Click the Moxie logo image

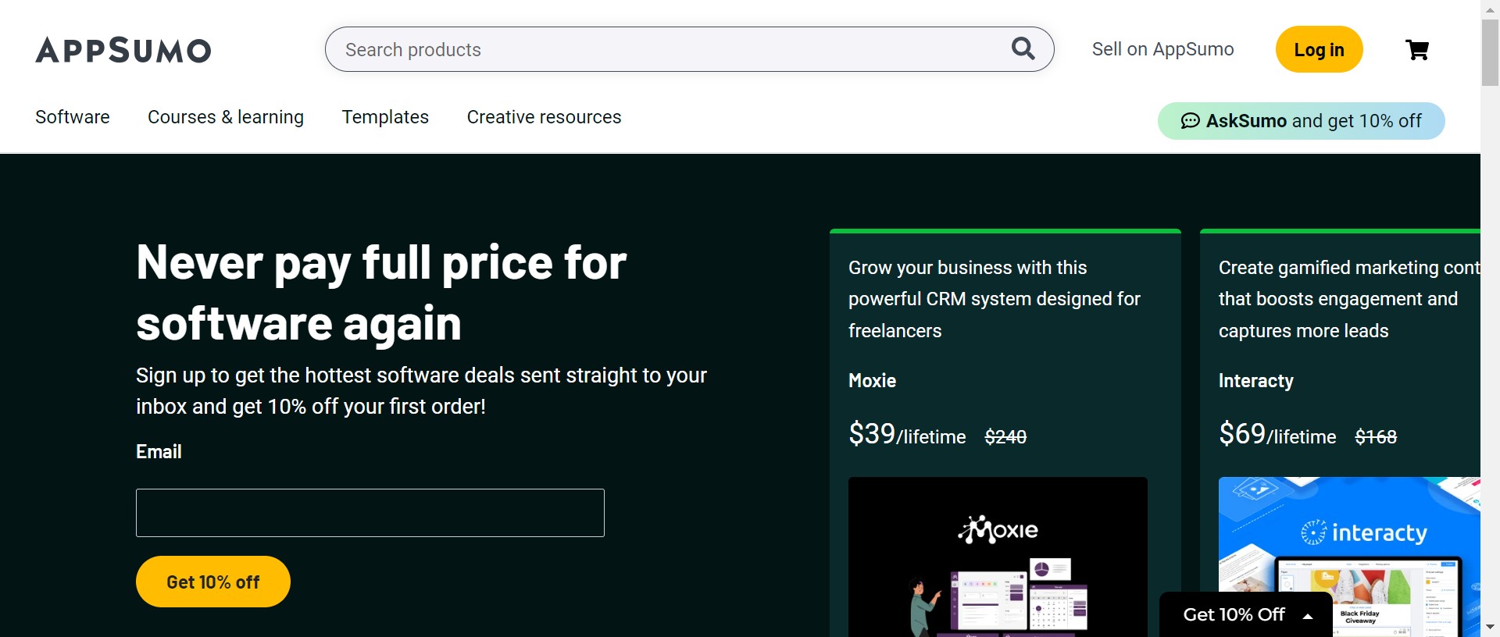click(998, 530)
